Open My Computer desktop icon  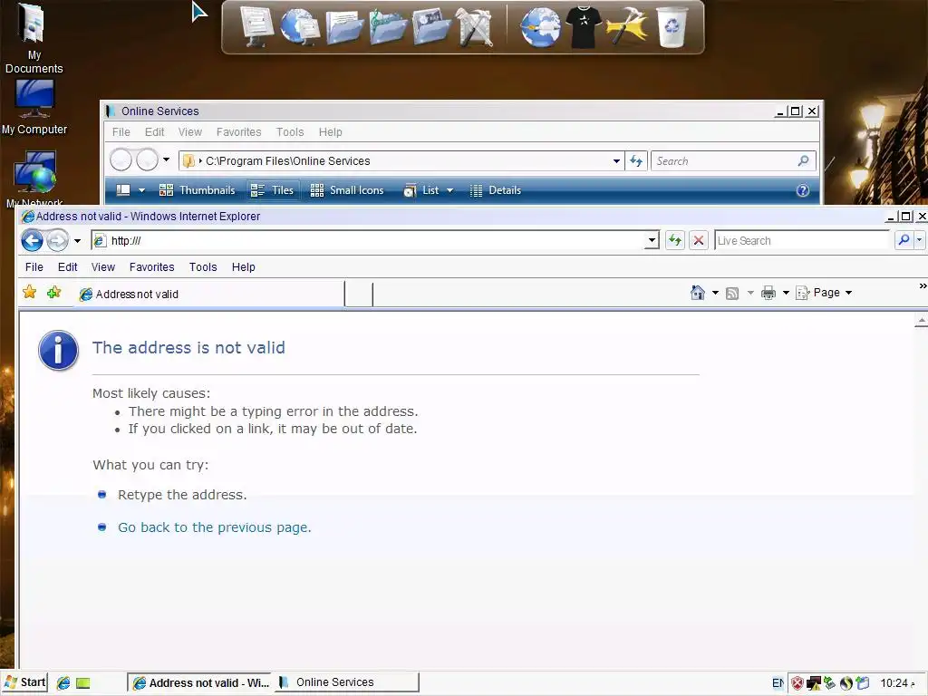pyautogui.click(x=34, y=108)
